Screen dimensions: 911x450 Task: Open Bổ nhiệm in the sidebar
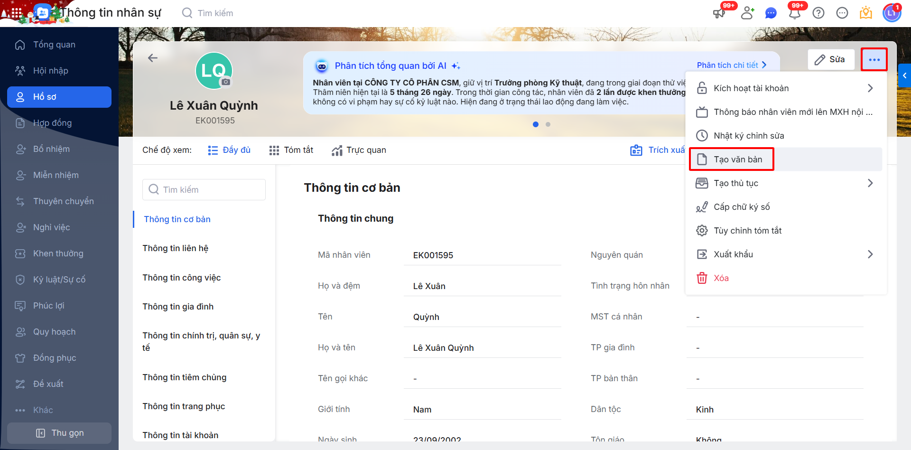tap(59, 149)
